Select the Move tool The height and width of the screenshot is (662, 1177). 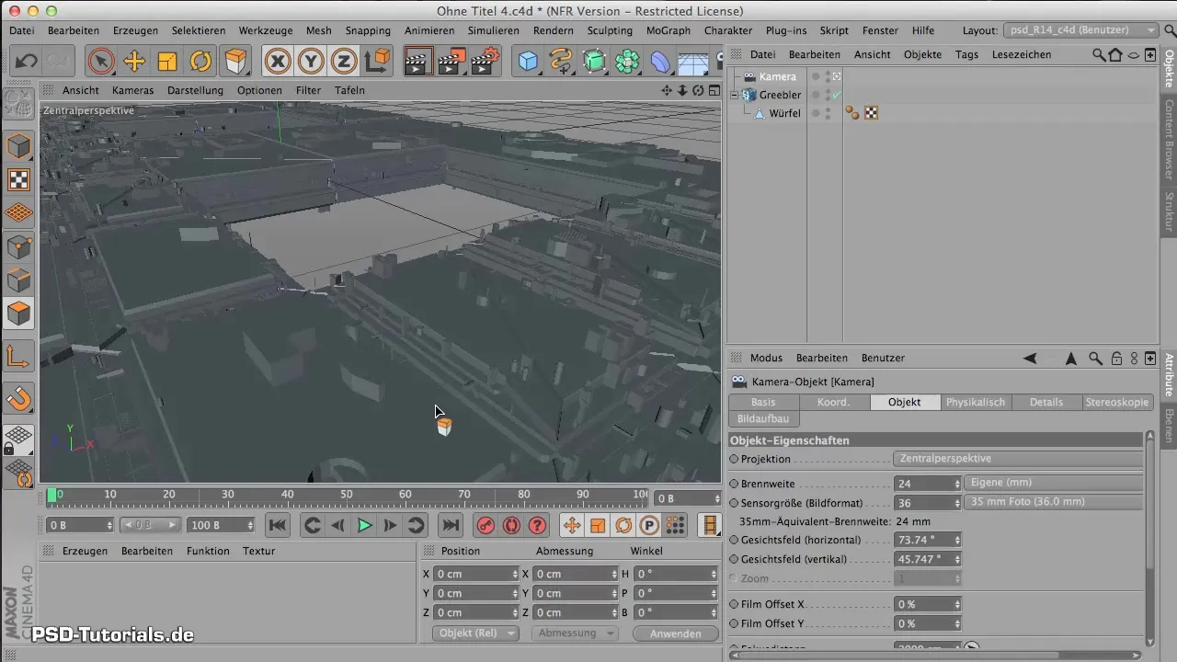tap(135, 62)
